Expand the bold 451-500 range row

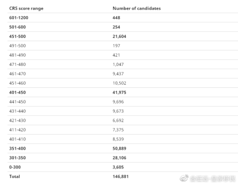point(123,36)
